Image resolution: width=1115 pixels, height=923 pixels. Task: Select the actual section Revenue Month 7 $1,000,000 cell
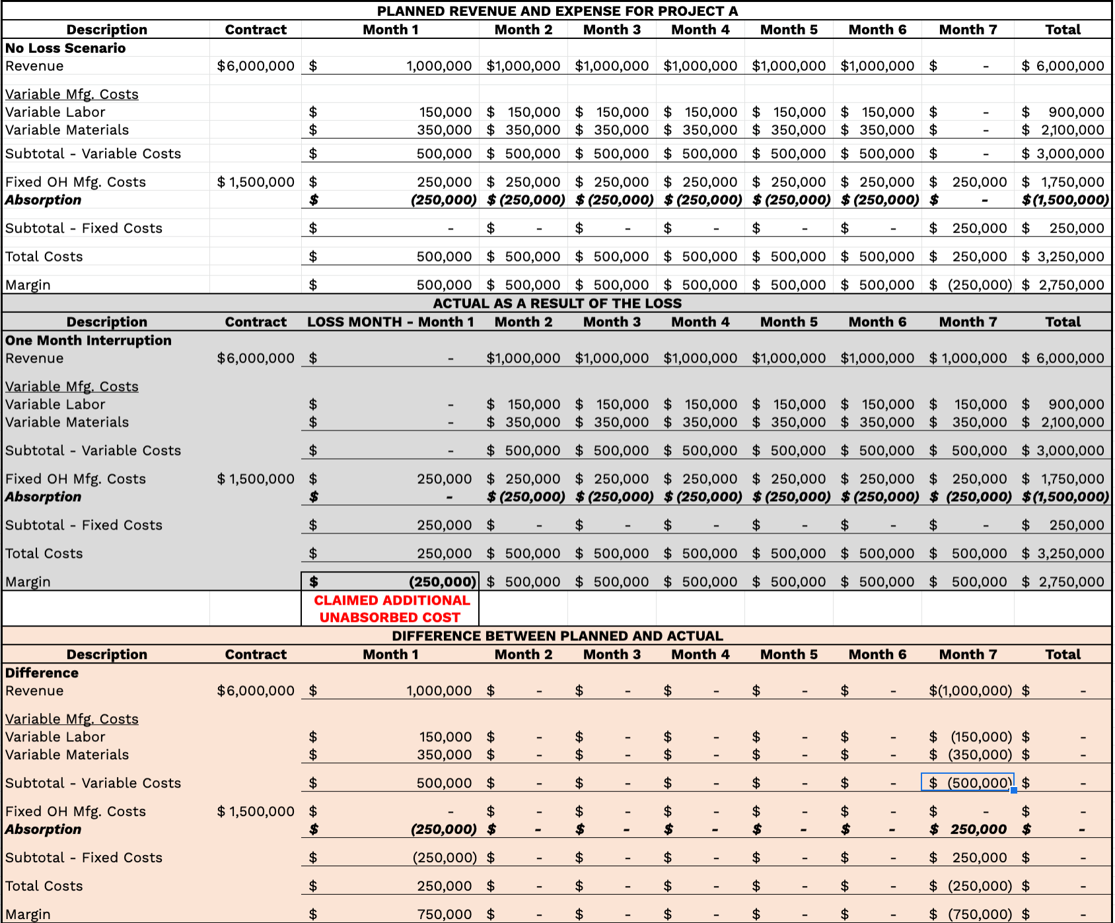[968, 359]
